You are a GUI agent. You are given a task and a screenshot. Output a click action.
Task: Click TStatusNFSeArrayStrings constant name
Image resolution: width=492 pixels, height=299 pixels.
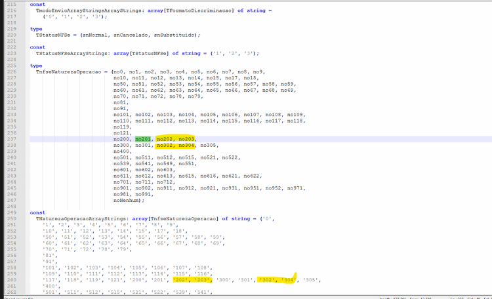click(x=72, y=53)
